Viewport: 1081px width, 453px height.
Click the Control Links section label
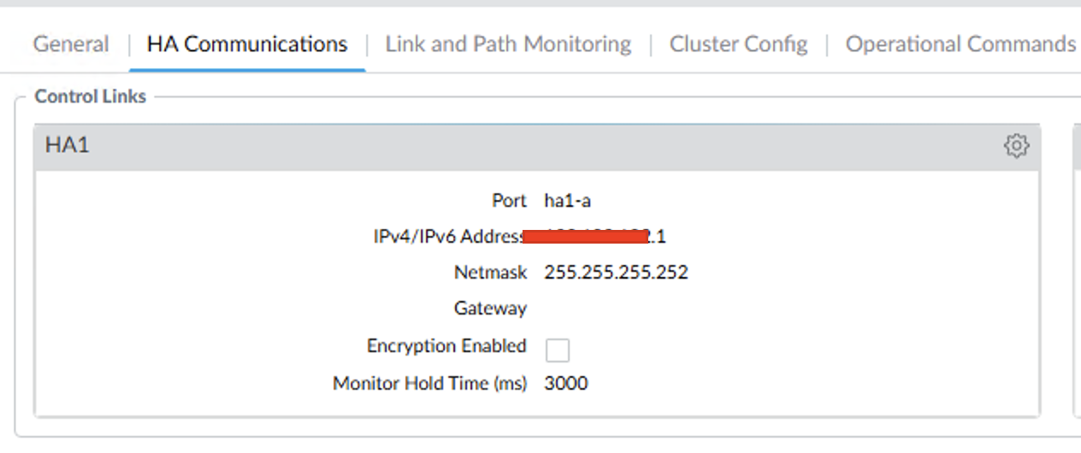(90, 97)
